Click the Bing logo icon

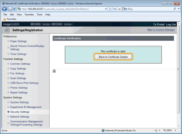tap(125, 9)
